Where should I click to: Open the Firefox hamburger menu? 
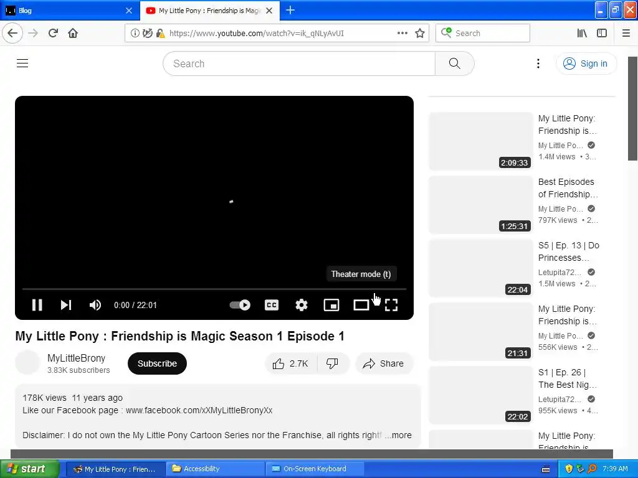click(626, 34)
